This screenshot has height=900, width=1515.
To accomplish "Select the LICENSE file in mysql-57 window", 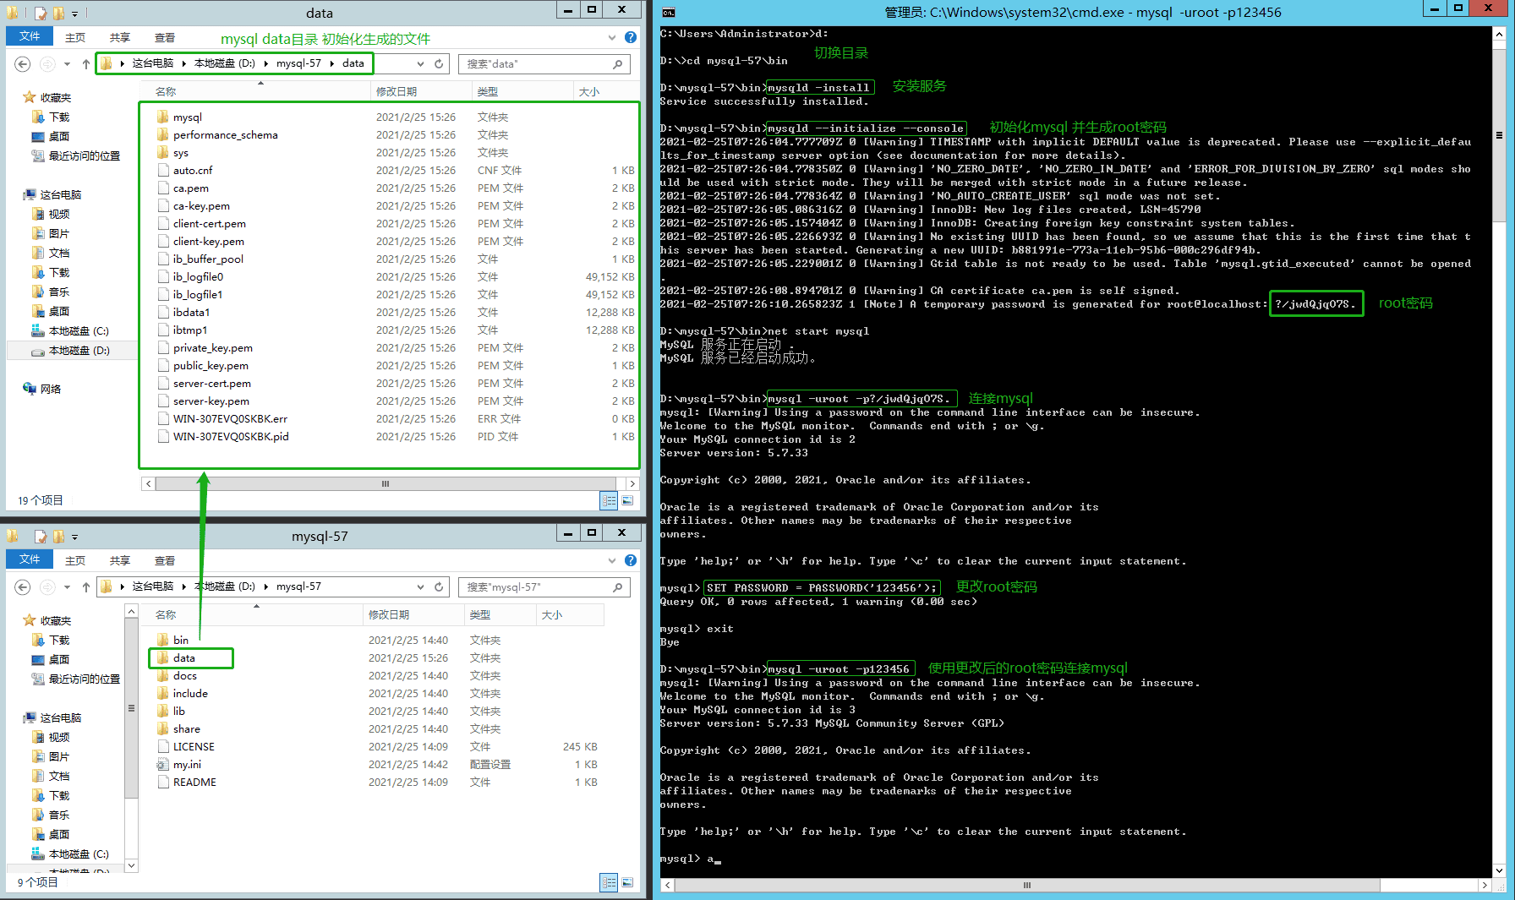I will click(x=186, y=747).
